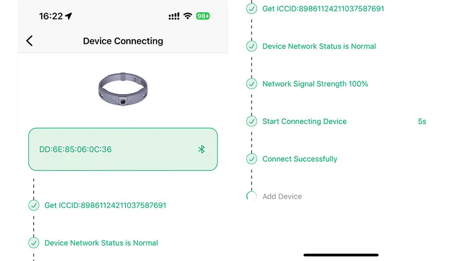
Task: Click checkmark beside Connect Successfully
Action: coord(251,159)
